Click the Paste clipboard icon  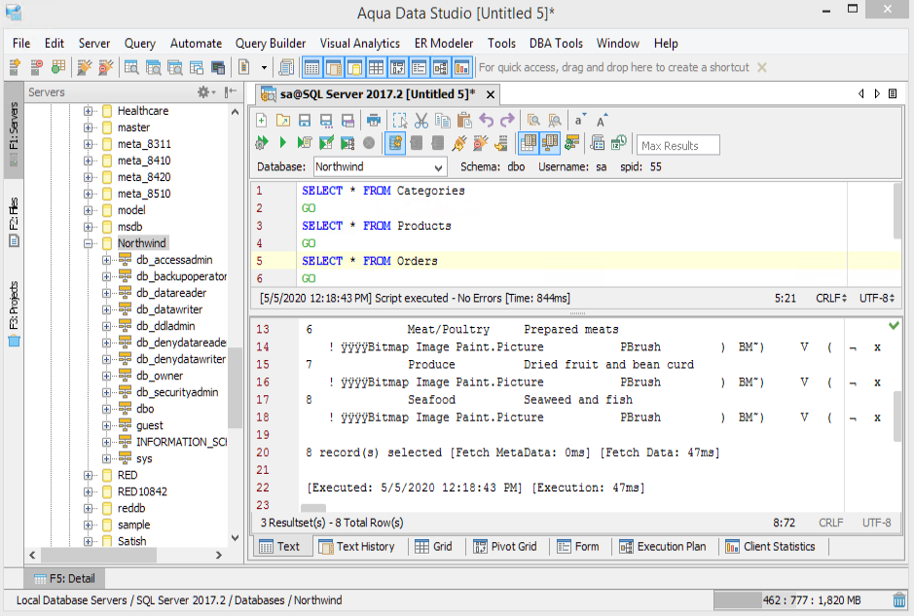(464, 121)
